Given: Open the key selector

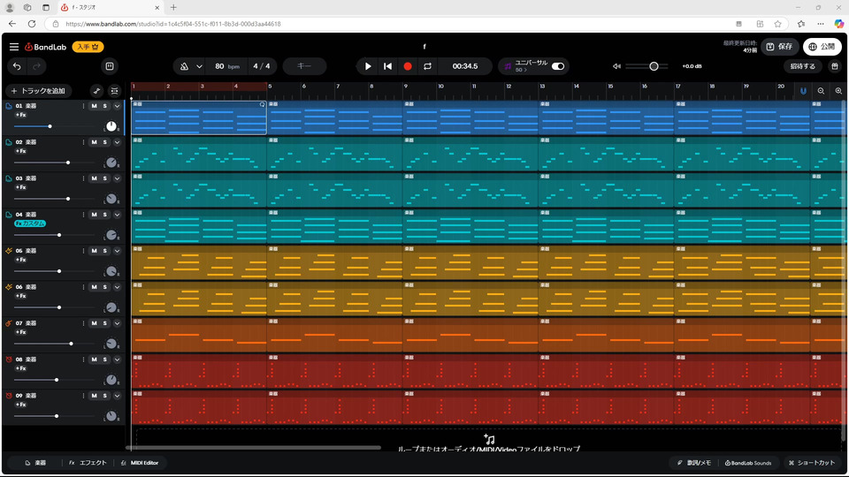Looking at the screenshot, I should point(304,66).
